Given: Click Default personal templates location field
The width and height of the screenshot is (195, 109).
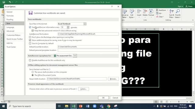Looking at the screenshot, I should tap(88, 50).
